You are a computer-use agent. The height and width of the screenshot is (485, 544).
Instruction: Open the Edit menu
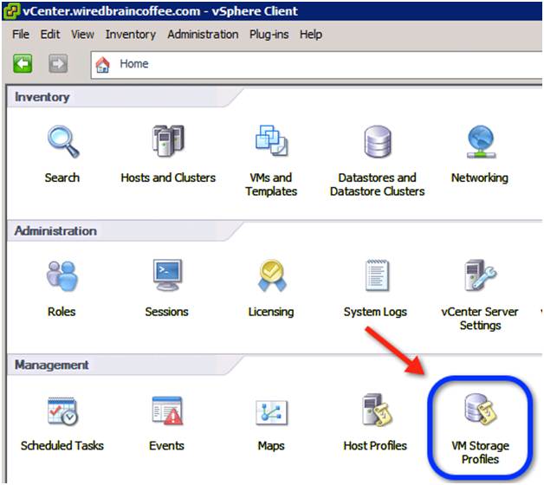coord(50,35)
